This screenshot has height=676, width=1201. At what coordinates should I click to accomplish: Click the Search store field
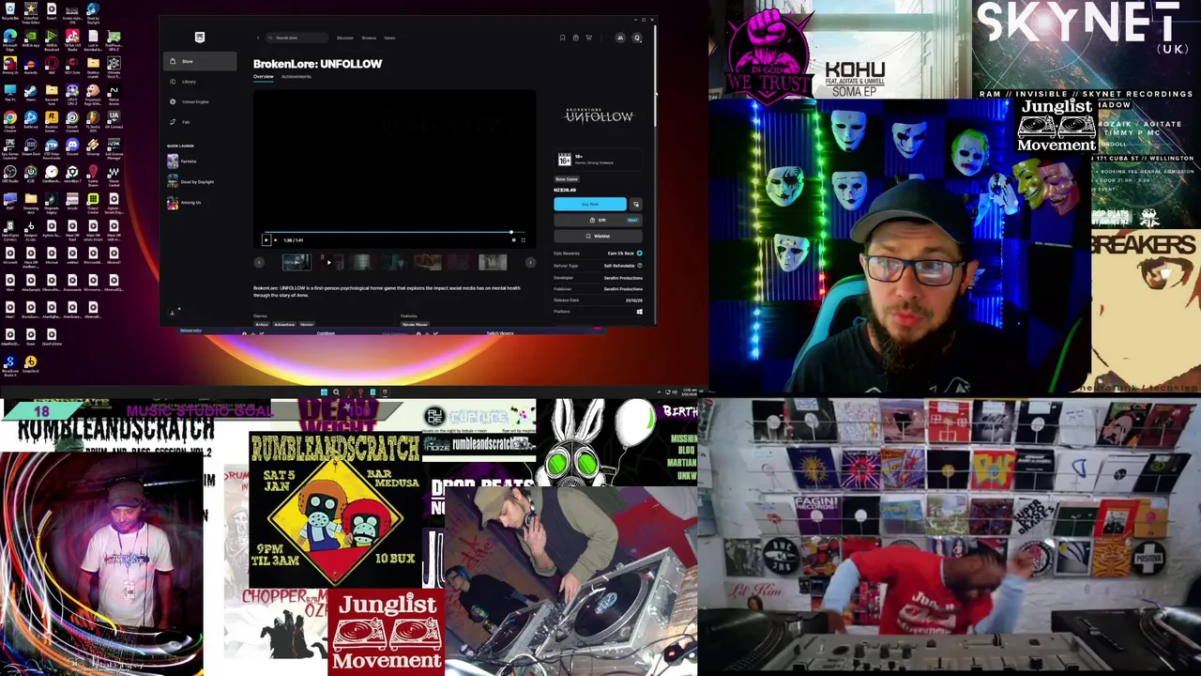(296, 38)
